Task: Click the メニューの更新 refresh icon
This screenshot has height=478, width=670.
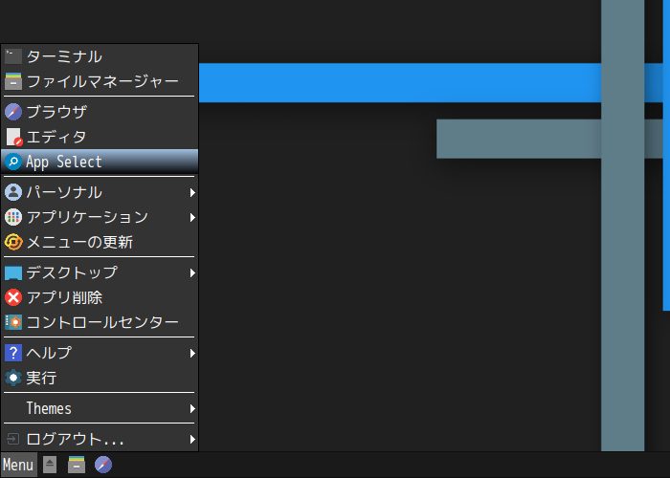Action: 13,242
